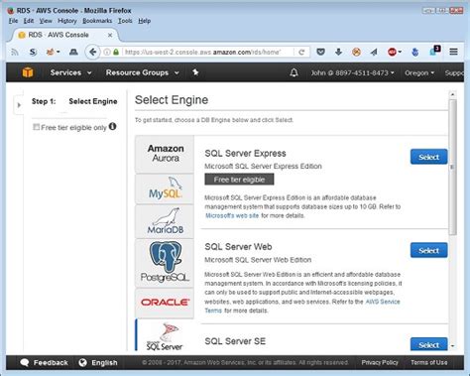Image resolution: width=470 pixels, height=376 pixels.
Task: Click the Firefox downloads arrow icon
Action: 338,52
